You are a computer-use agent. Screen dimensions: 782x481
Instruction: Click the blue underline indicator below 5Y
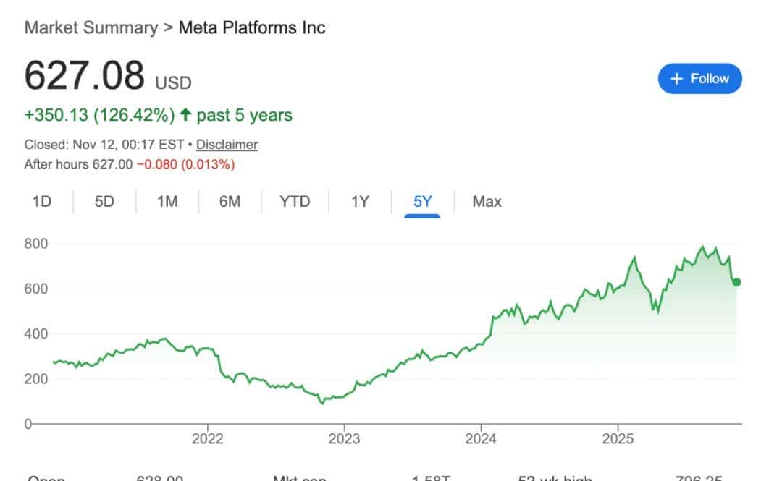point(421,217)
